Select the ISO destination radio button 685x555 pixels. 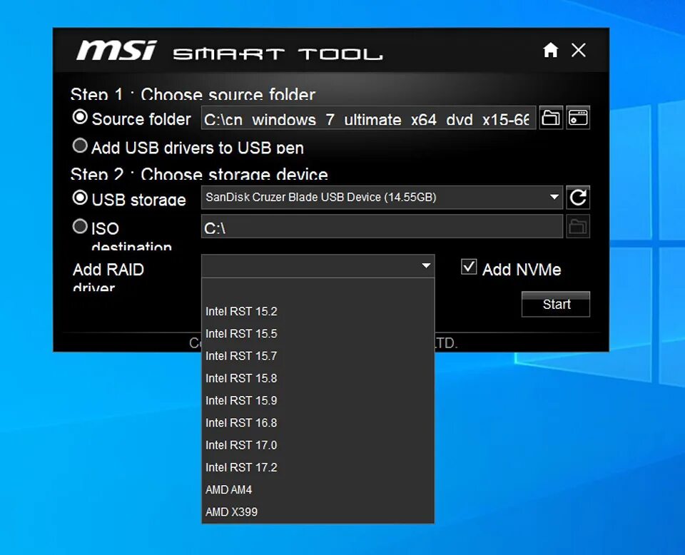[x=81, y=228]
